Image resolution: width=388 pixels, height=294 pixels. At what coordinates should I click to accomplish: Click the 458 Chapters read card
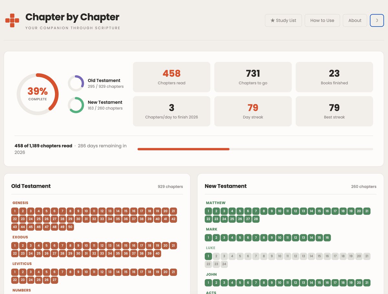(x=171, y=77)
